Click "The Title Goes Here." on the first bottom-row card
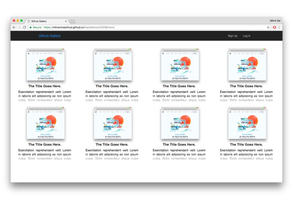293x208 pixels. pyautogui.click(x=45, y=144)
